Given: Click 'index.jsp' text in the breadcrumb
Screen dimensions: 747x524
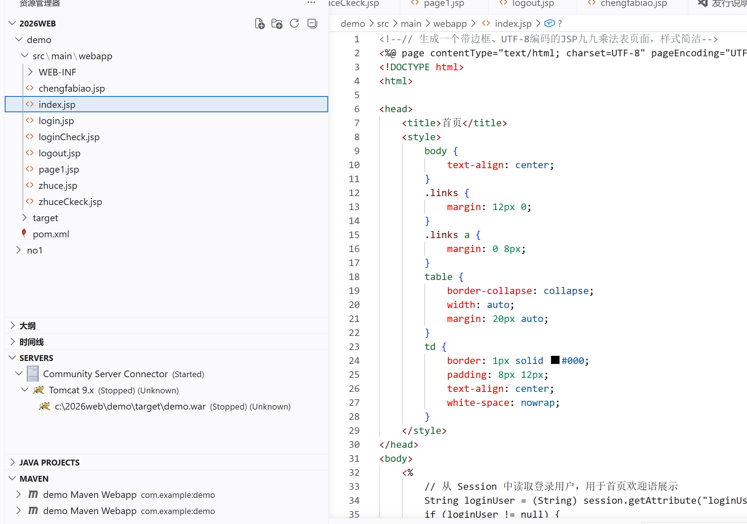Looking at the screenshot, I should tap(513, 24).
